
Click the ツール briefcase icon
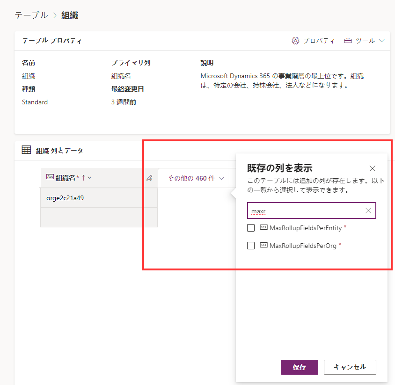coord(348,41)
